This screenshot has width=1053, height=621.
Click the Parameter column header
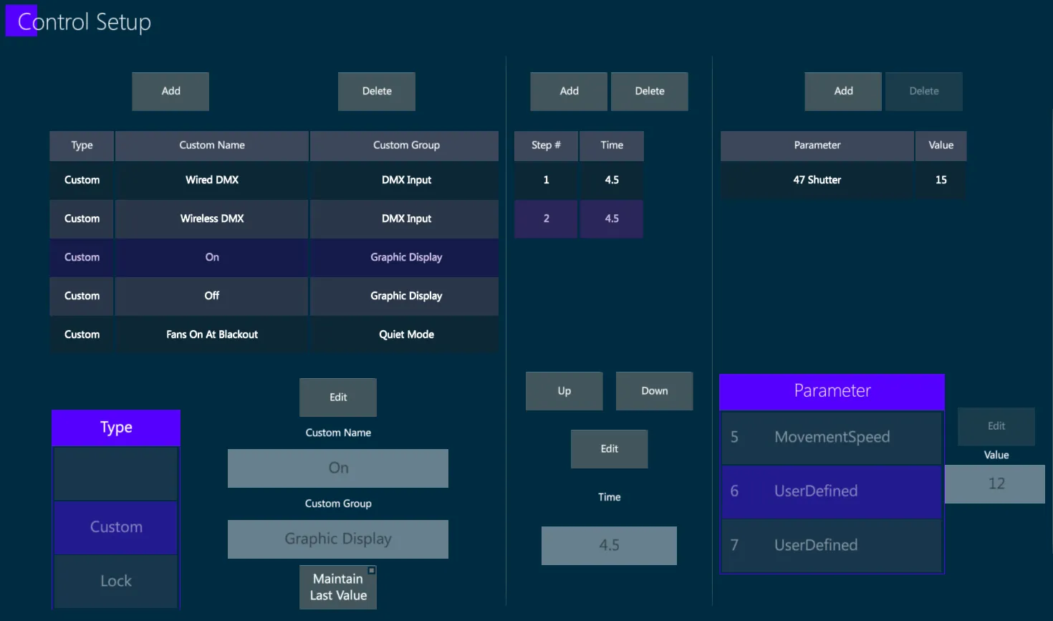[x=817, y=145]
